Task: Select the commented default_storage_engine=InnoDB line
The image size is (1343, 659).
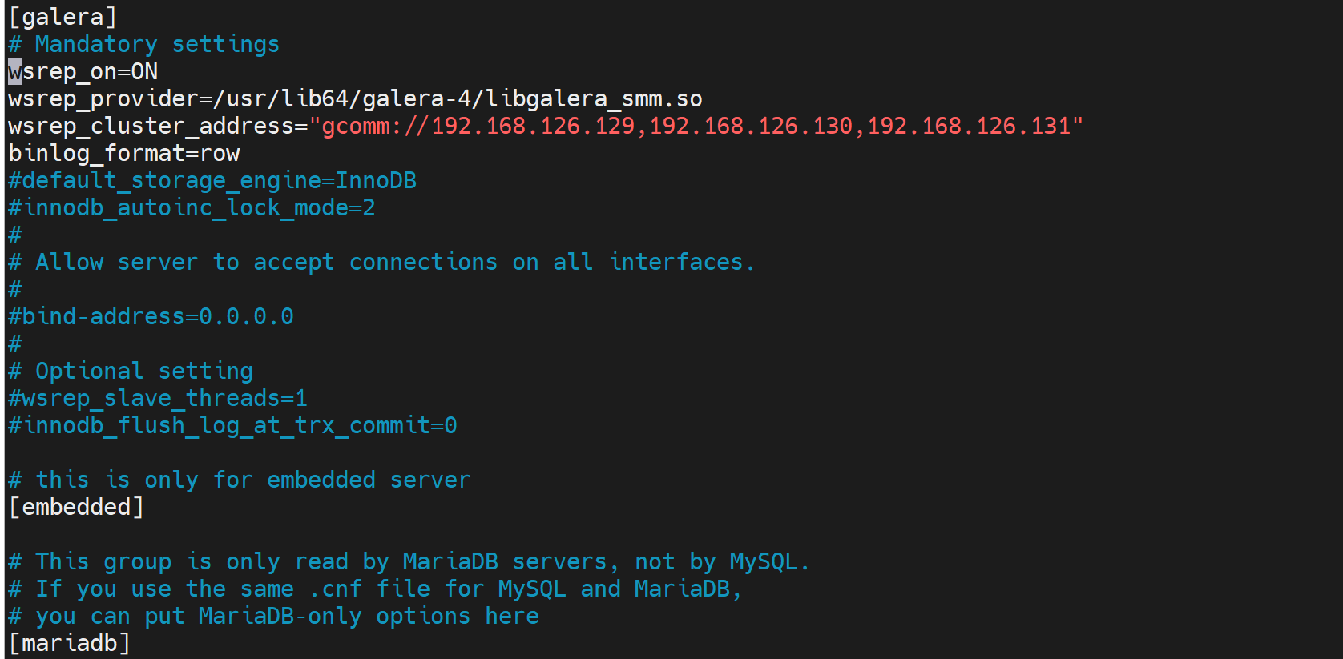Action: coord(212,181)
